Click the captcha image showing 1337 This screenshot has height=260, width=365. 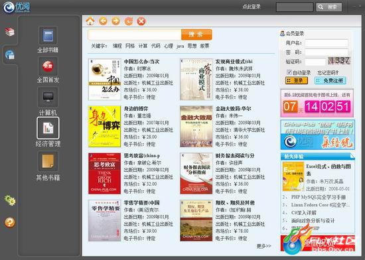click(x=339, y=61)
